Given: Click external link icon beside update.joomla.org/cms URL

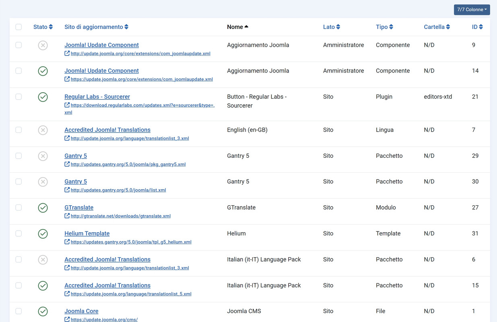Looking at the screenshot, I should 67,319.
